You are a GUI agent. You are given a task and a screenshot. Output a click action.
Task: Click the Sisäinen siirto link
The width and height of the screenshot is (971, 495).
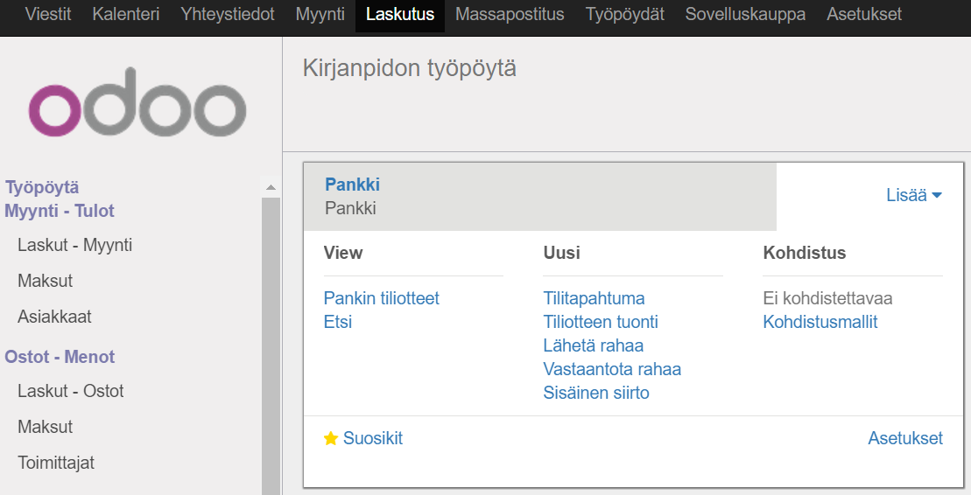(596, 393)
